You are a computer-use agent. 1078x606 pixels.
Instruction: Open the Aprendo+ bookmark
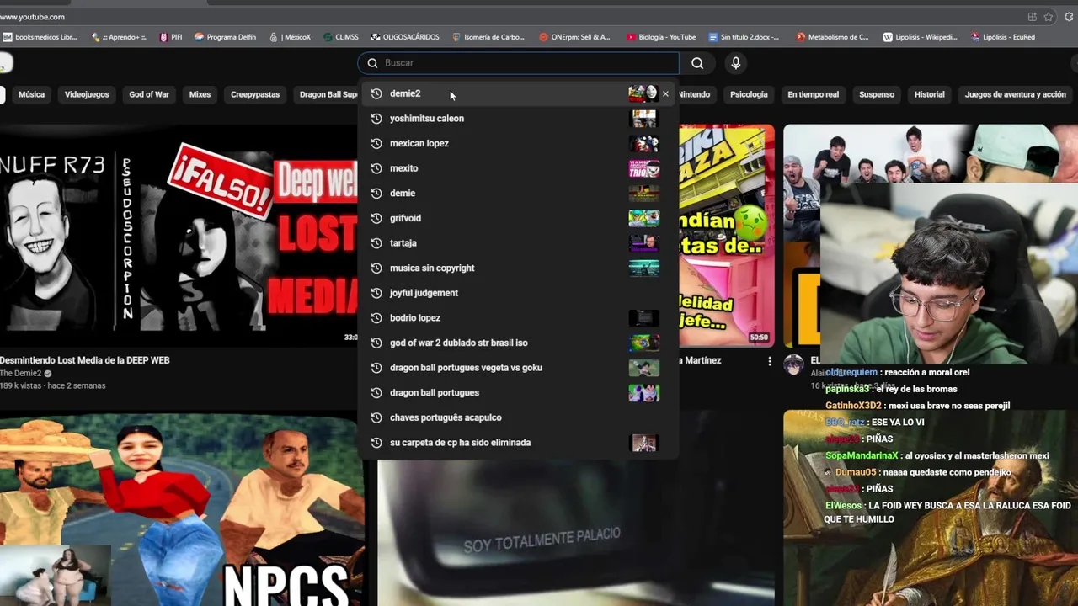[119, 37]
